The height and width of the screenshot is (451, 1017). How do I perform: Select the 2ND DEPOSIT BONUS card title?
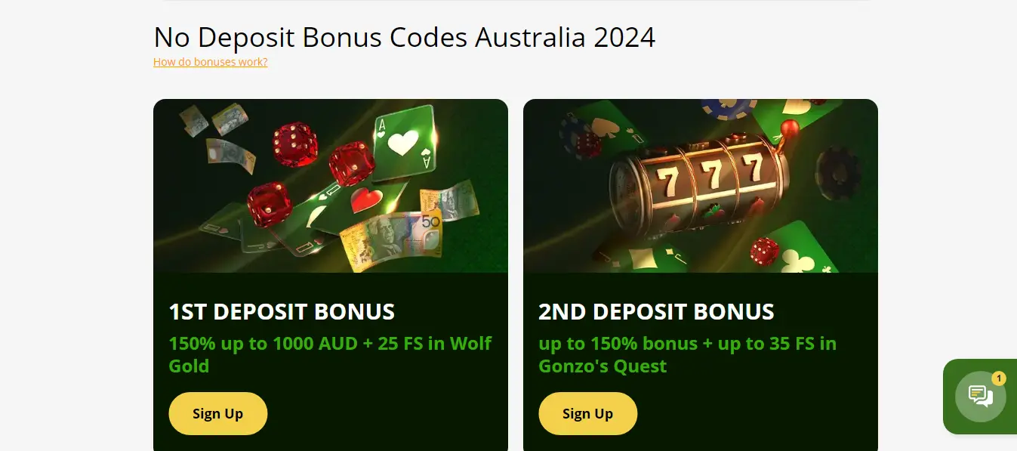tap(656, 312)
